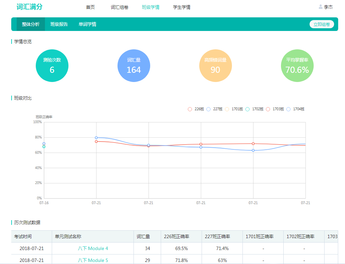
Task: Click the 69.5% accuracy cell
Action: click(x=182, y=248)
